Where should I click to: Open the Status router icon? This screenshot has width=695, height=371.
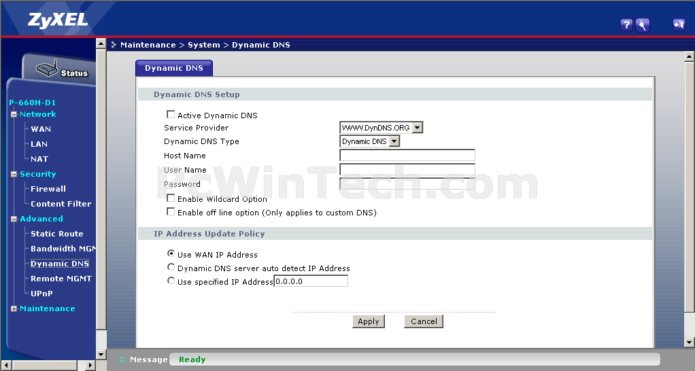(46, 69)
